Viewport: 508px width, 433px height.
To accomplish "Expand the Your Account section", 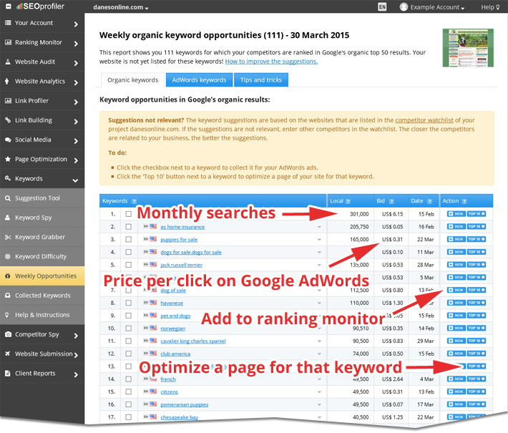I will point(76,24).
